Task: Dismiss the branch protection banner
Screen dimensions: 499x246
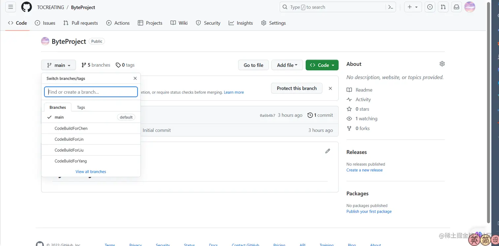Action: pyautogui.click(x=330, y=88)
